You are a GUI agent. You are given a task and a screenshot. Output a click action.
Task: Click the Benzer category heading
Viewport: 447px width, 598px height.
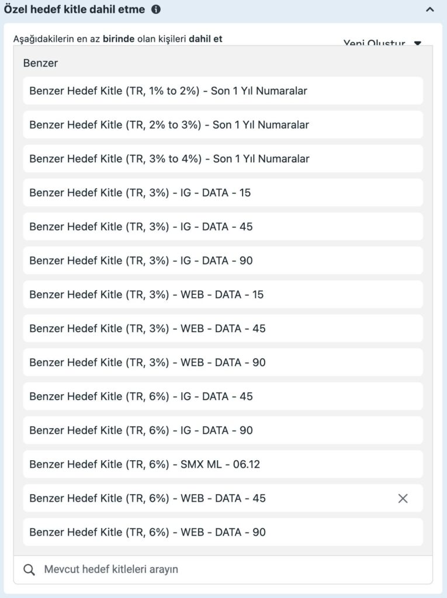[41, 63]
